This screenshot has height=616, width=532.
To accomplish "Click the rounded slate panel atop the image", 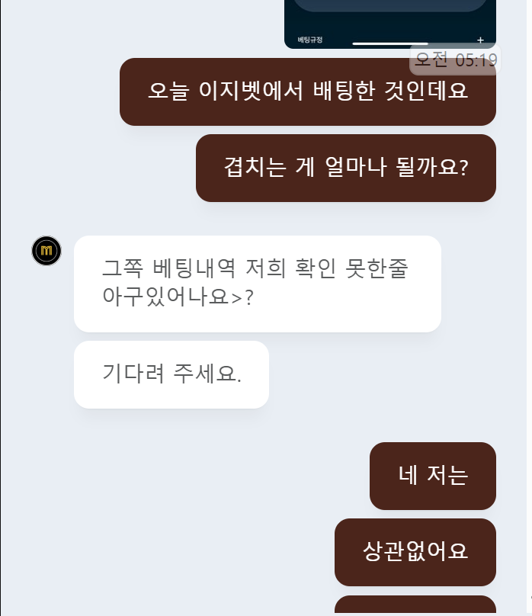I will (390, 5).
